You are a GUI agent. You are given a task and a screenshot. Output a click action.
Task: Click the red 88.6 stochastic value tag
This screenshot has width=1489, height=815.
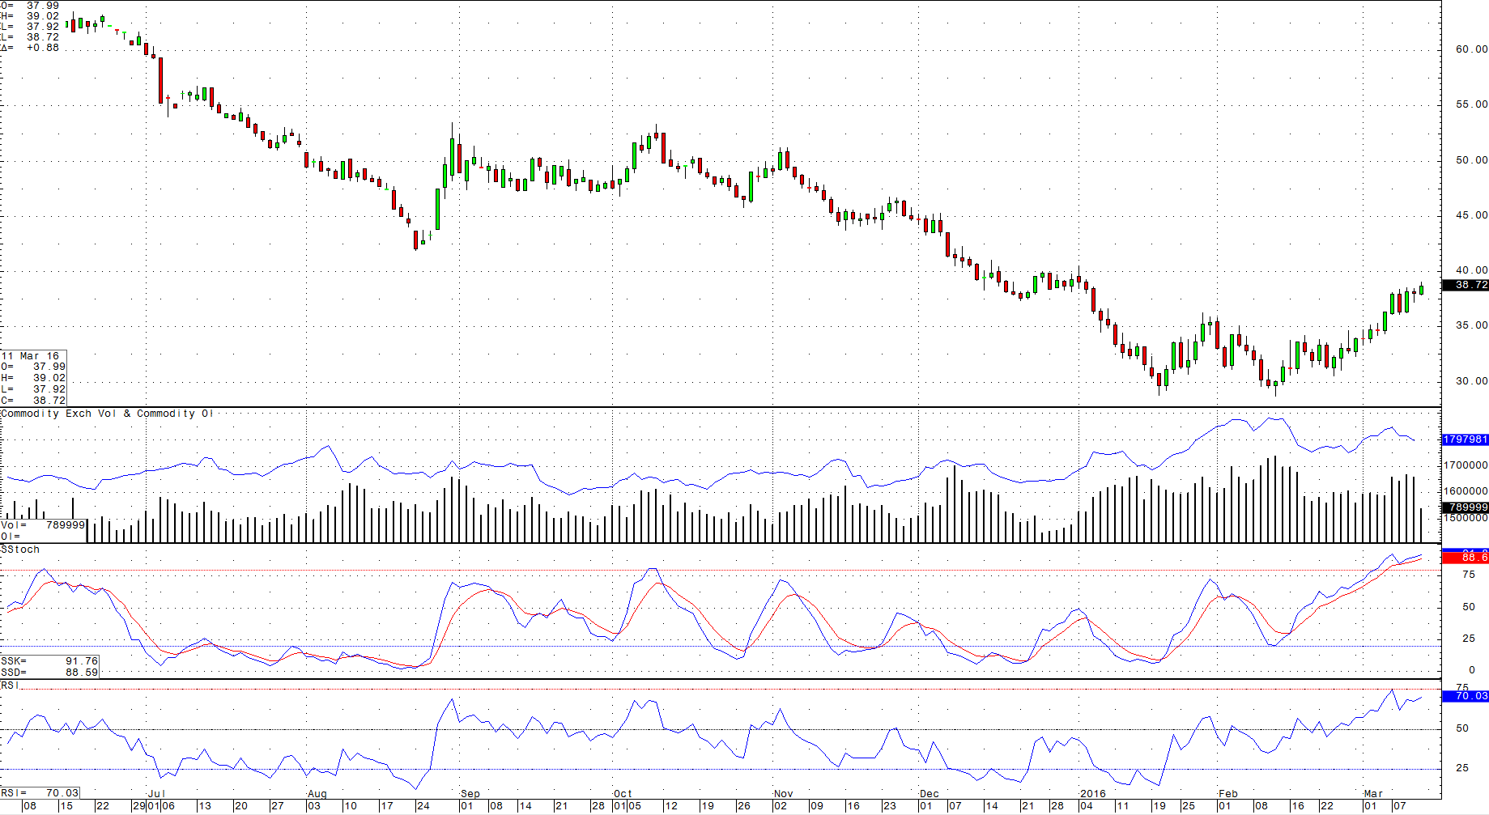pyautogui.click(x=1466, y=558)
